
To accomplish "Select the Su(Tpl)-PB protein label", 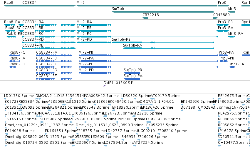I will (133, 70).
